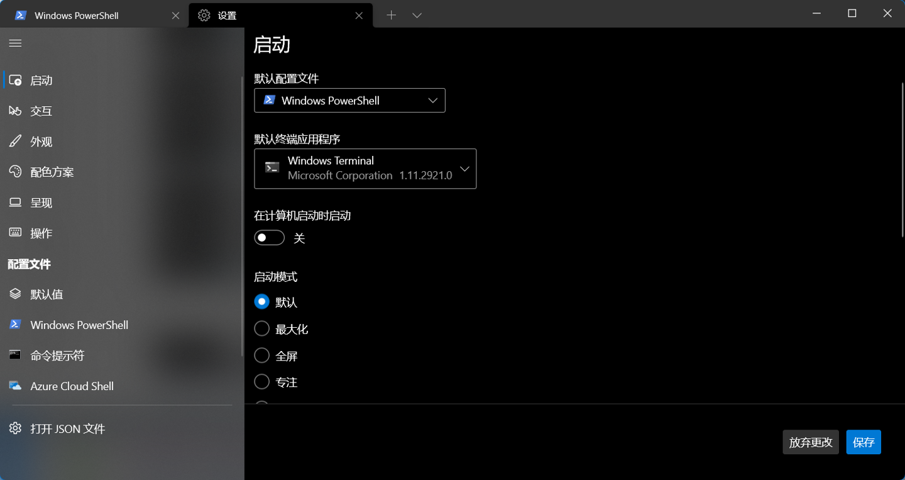Open the new tab profile dropdown chevron
905x480 pixels.
417,15
